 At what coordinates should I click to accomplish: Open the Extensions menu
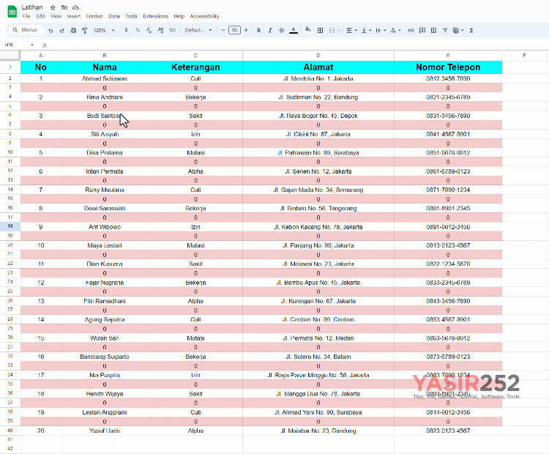click(x=155, y=16)
